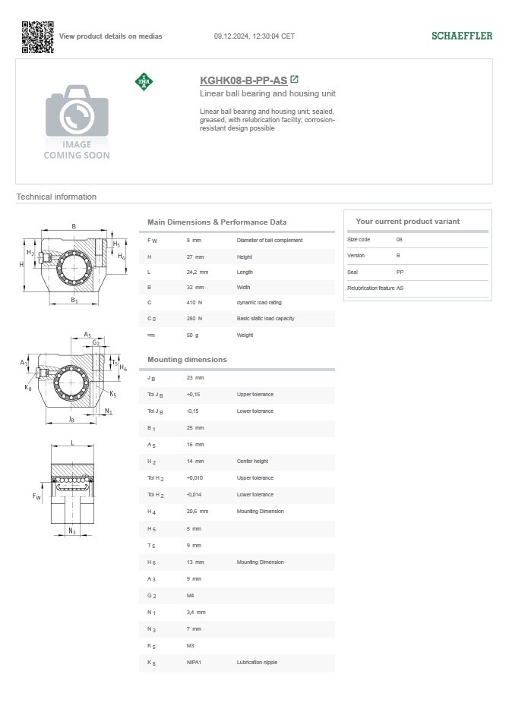
Task: Open the KGHK08-B-PP-AS product link
Action: pos(243,80)
